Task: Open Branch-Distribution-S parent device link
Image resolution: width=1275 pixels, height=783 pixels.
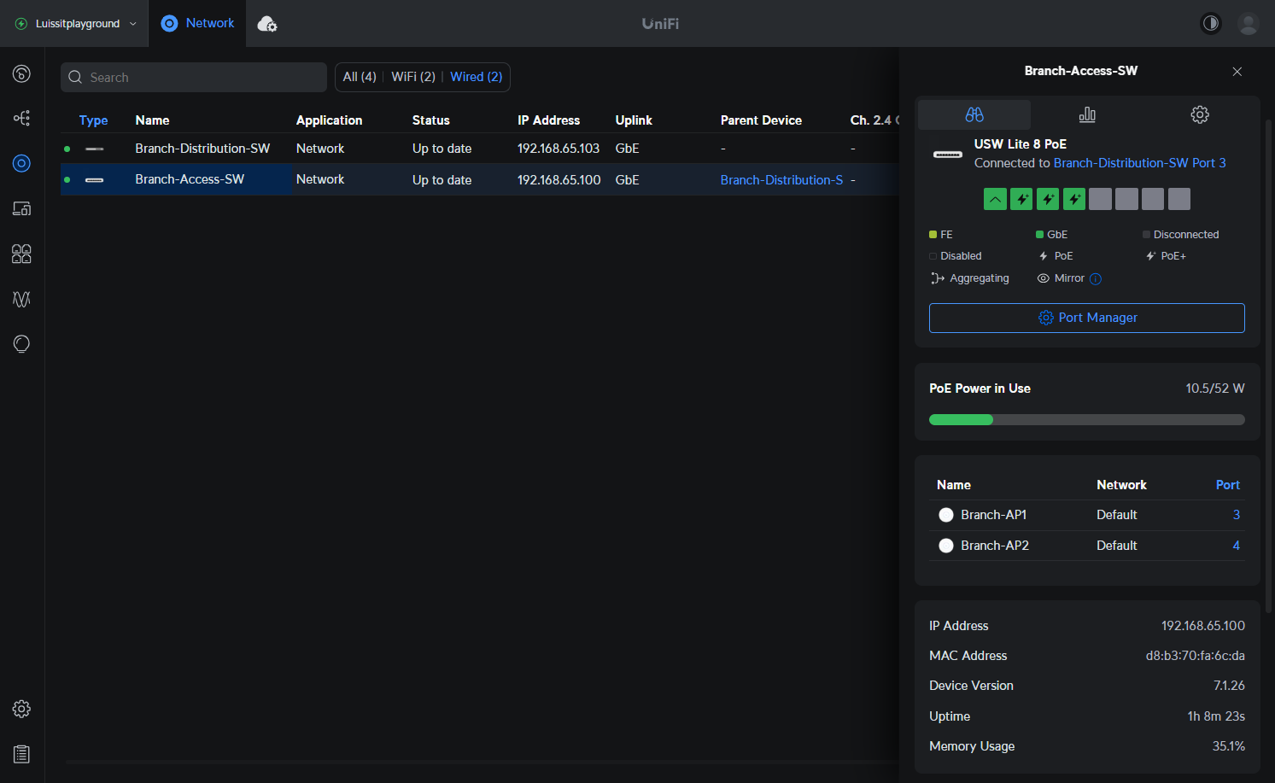Action: [x=781, y=180]
